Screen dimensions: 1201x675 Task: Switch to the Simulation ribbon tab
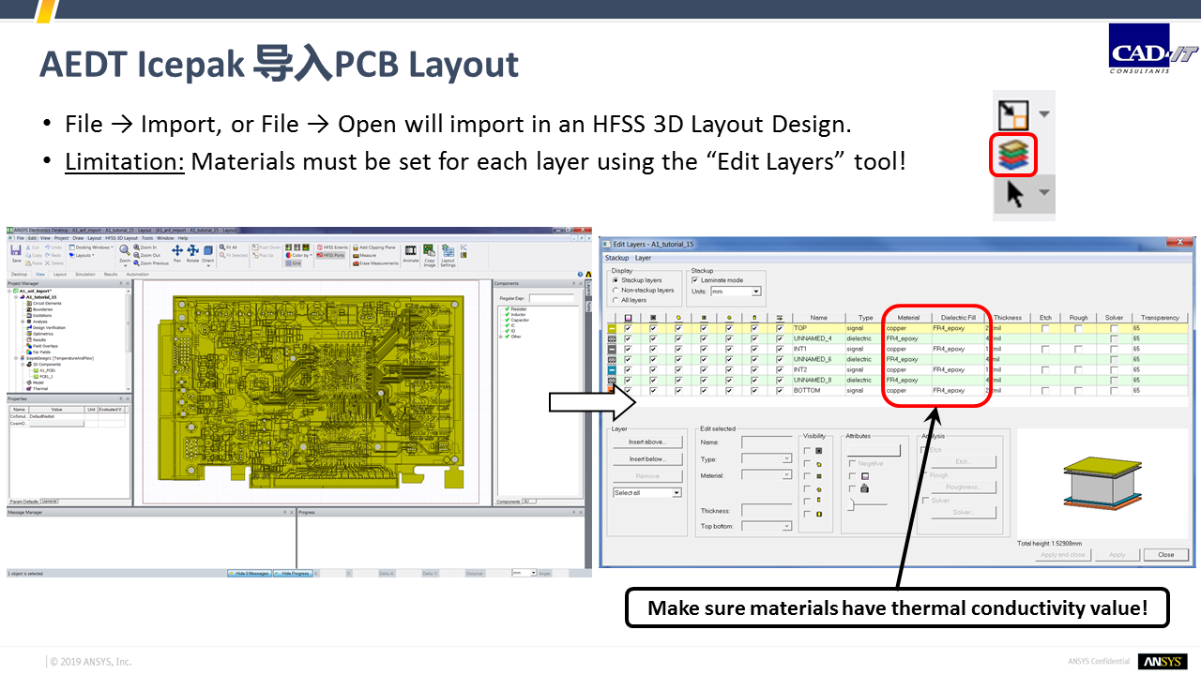pyautogui.click(x=85, y=275)
